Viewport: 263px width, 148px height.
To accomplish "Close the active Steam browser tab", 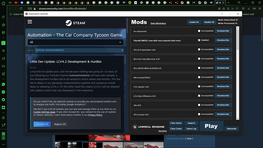I will [223, 3].
